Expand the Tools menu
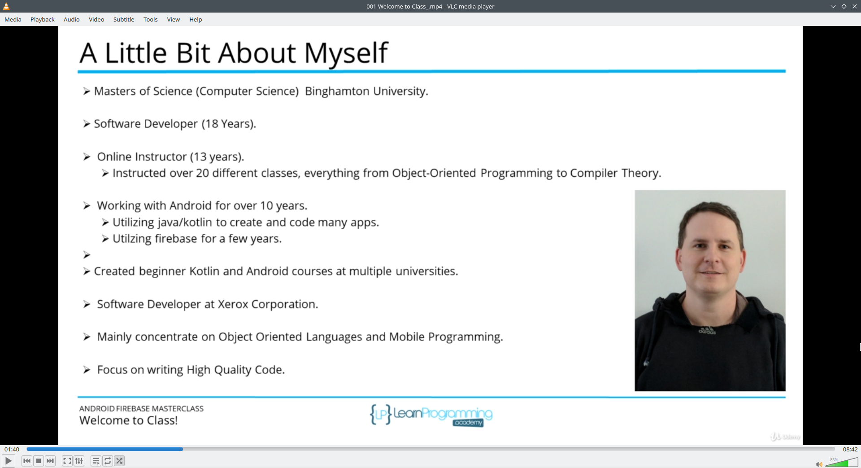 point(151,19)
